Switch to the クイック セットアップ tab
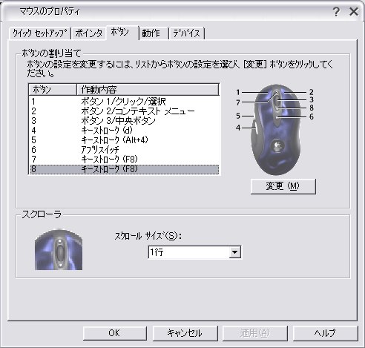Viewport: 365px width, 348px height. 40,33
